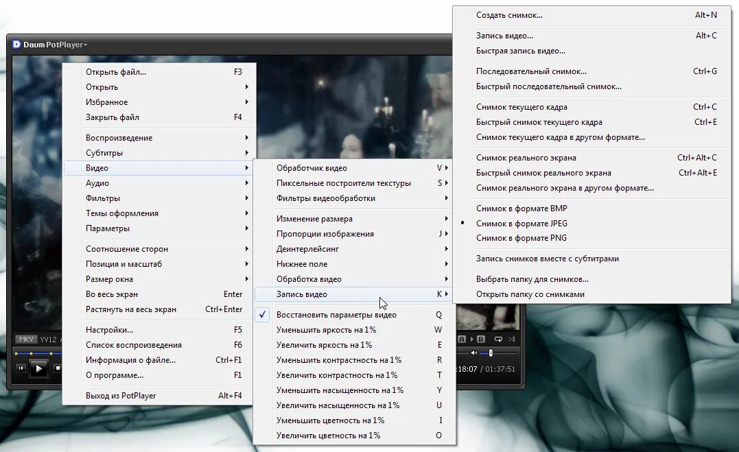The height and width of the screenshot is (452, 739).
Task: Select the 'Запись видео' submenu item
Action: (x=353, y=294)
